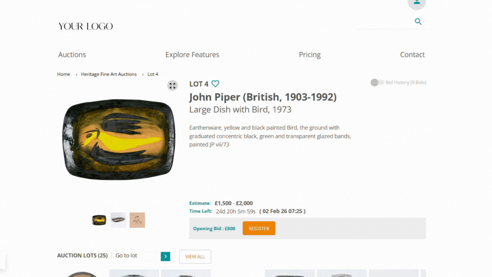This screenshot has height=277, width=492.
Task: Click the YOUR LOGO header logo
Action: 85,27
